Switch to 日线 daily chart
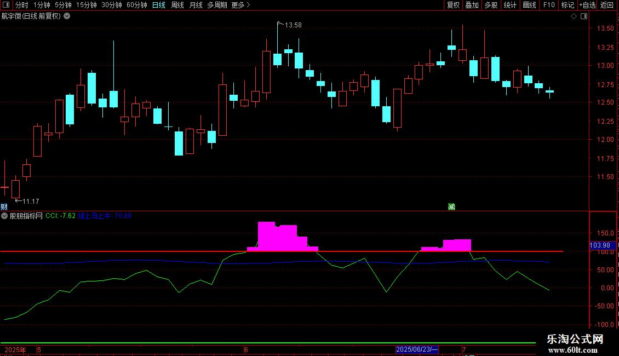Viewport: 619px width, 356px height. [x=159, y=5]
